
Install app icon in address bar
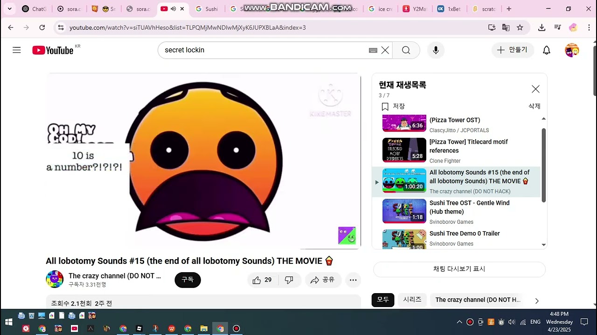pyautogui.click(x=492, y=27)
